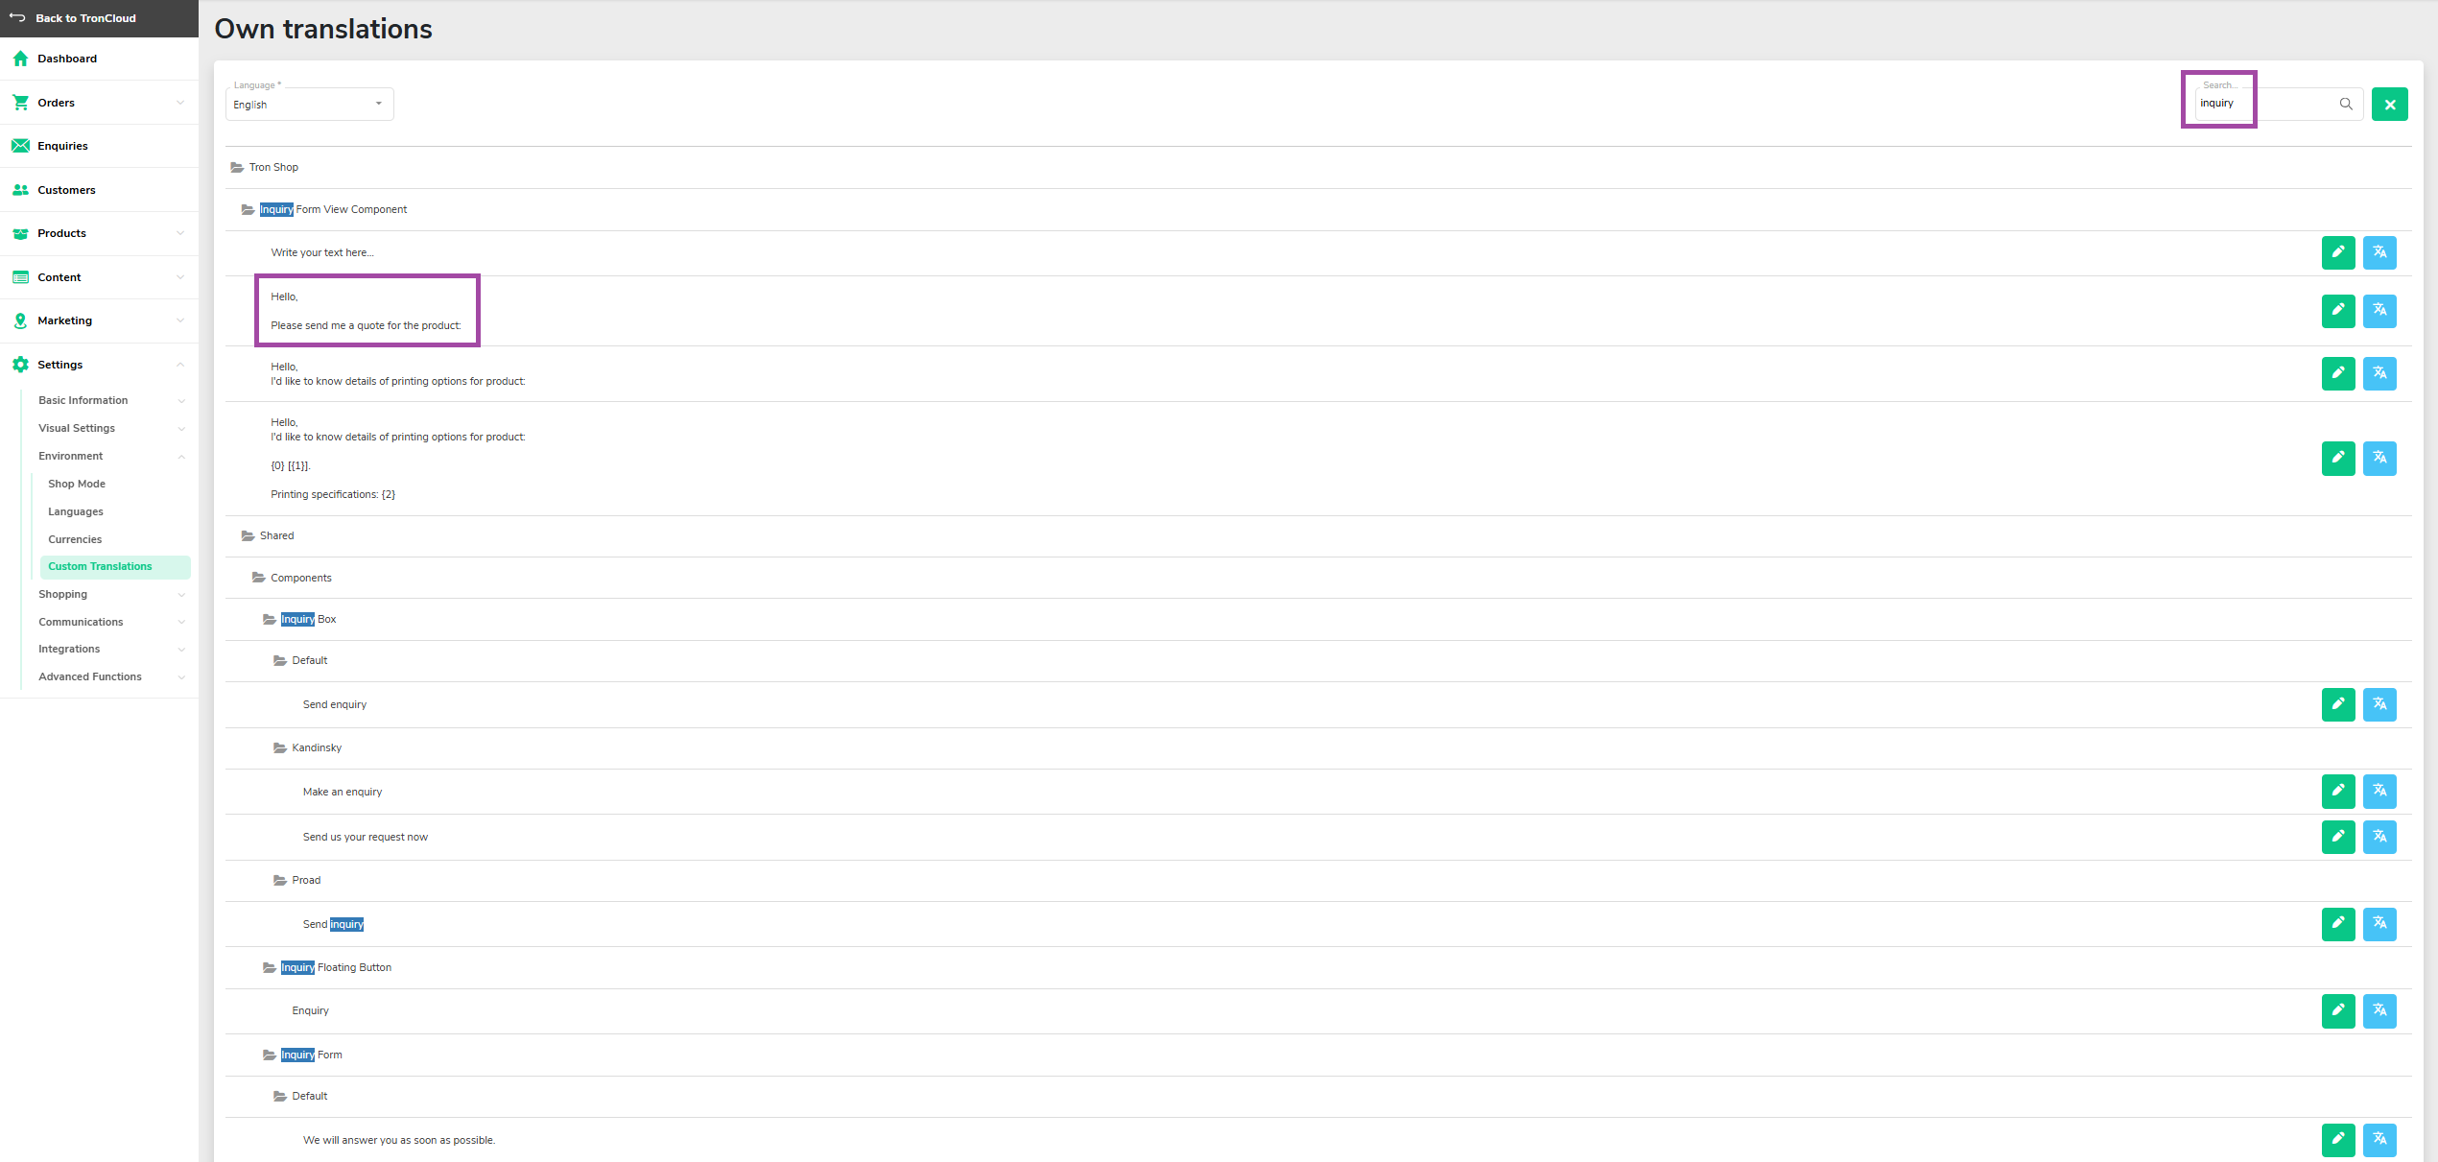Edit 'We will answer you as soon as possible' entry

click(2337, 1140)
